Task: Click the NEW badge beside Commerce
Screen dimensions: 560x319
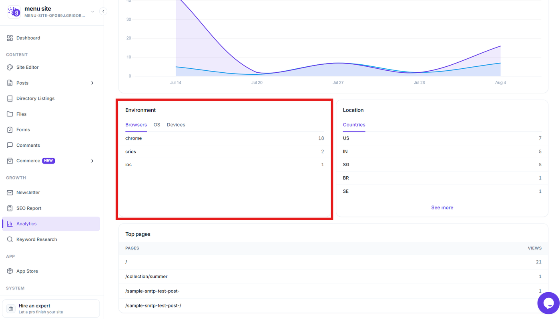Action: pyautogui.click(x=48, y=161)
